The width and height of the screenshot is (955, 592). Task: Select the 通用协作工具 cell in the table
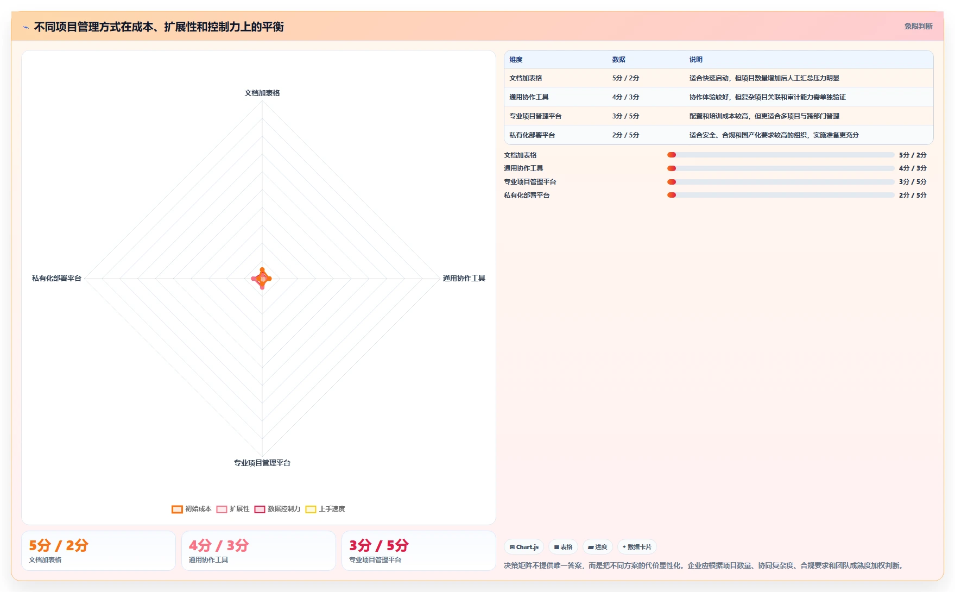tap(529, 97)
